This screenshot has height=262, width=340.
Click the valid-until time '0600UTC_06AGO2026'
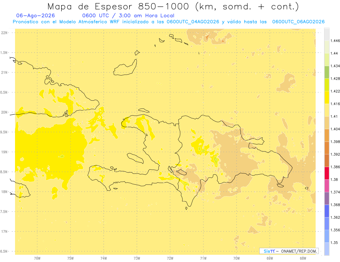click(298, 22)
